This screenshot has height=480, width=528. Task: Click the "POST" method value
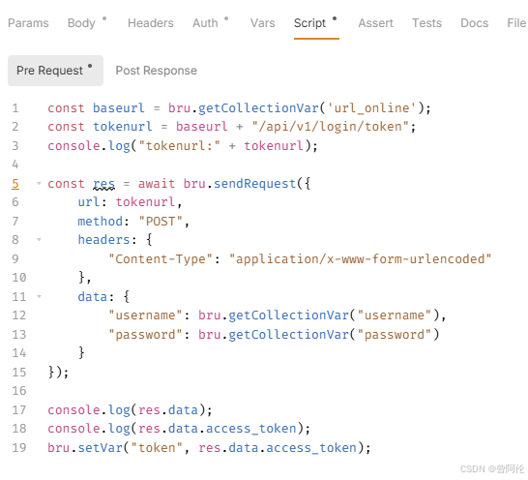[161, 222]
